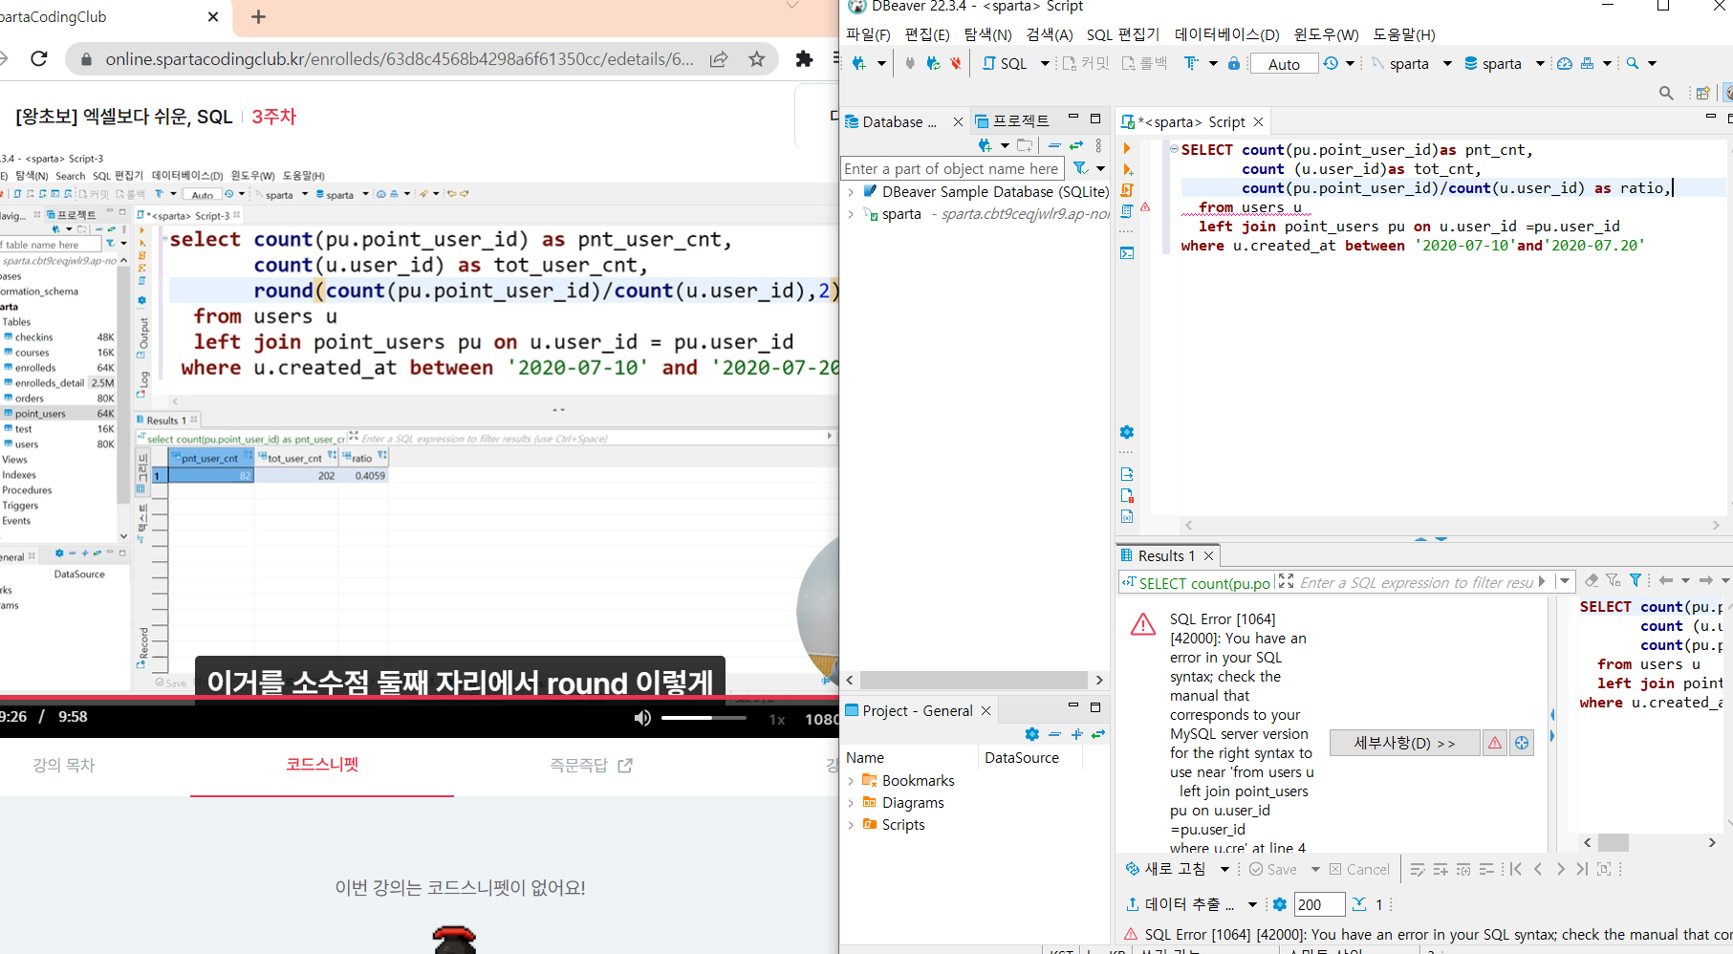
Task: Expand the Bookmarks folder in Project panel
Action: [x=851, y=781]
